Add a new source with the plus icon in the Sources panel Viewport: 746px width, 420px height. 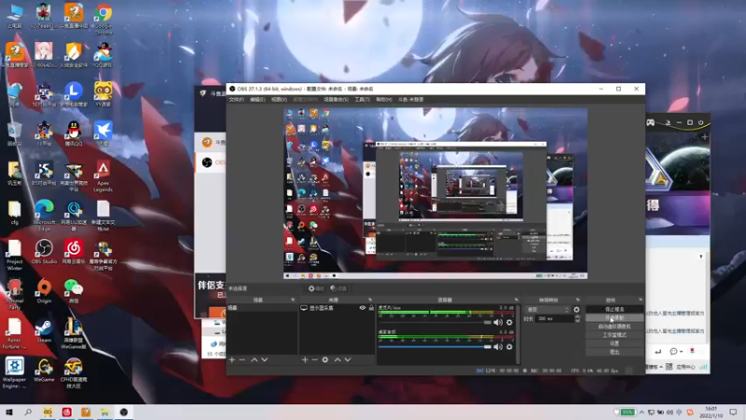coord(305,360)
